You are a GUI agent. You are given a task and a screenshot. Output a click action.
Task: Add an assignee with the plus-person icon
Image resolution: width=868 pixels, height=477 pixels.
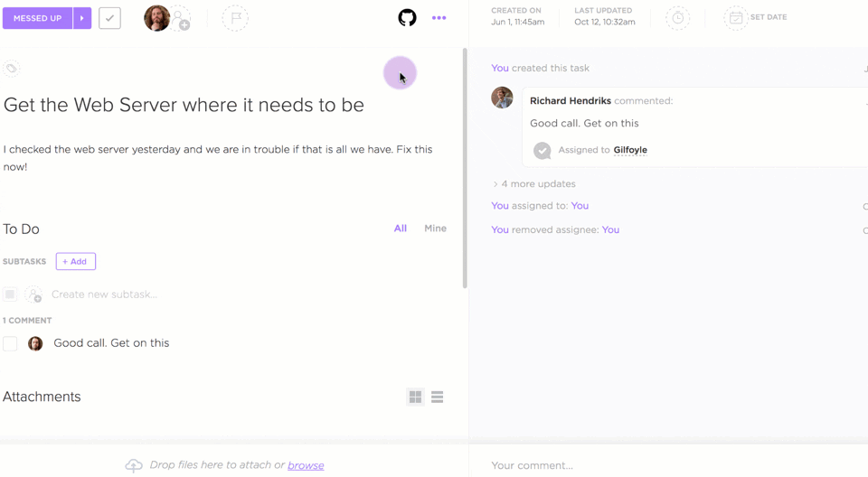pos(181,20)
